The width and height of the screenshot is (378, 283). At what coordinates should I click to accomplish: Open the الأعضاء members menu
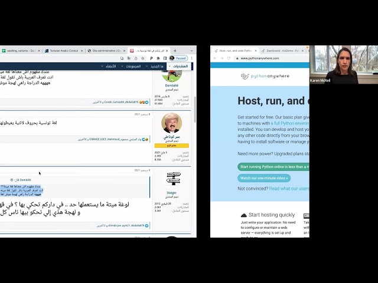[111, 66]
